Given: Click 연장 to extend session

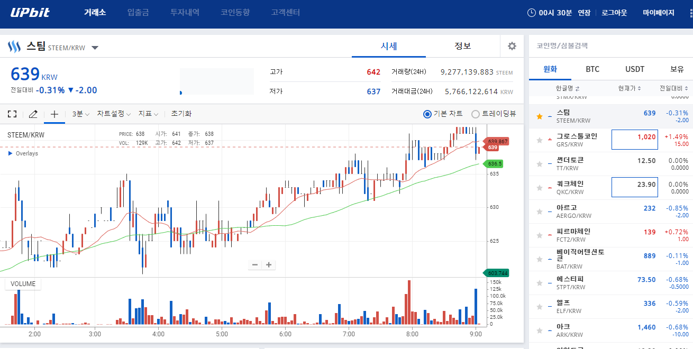Looking at the screenshot, I should [584, 13].
